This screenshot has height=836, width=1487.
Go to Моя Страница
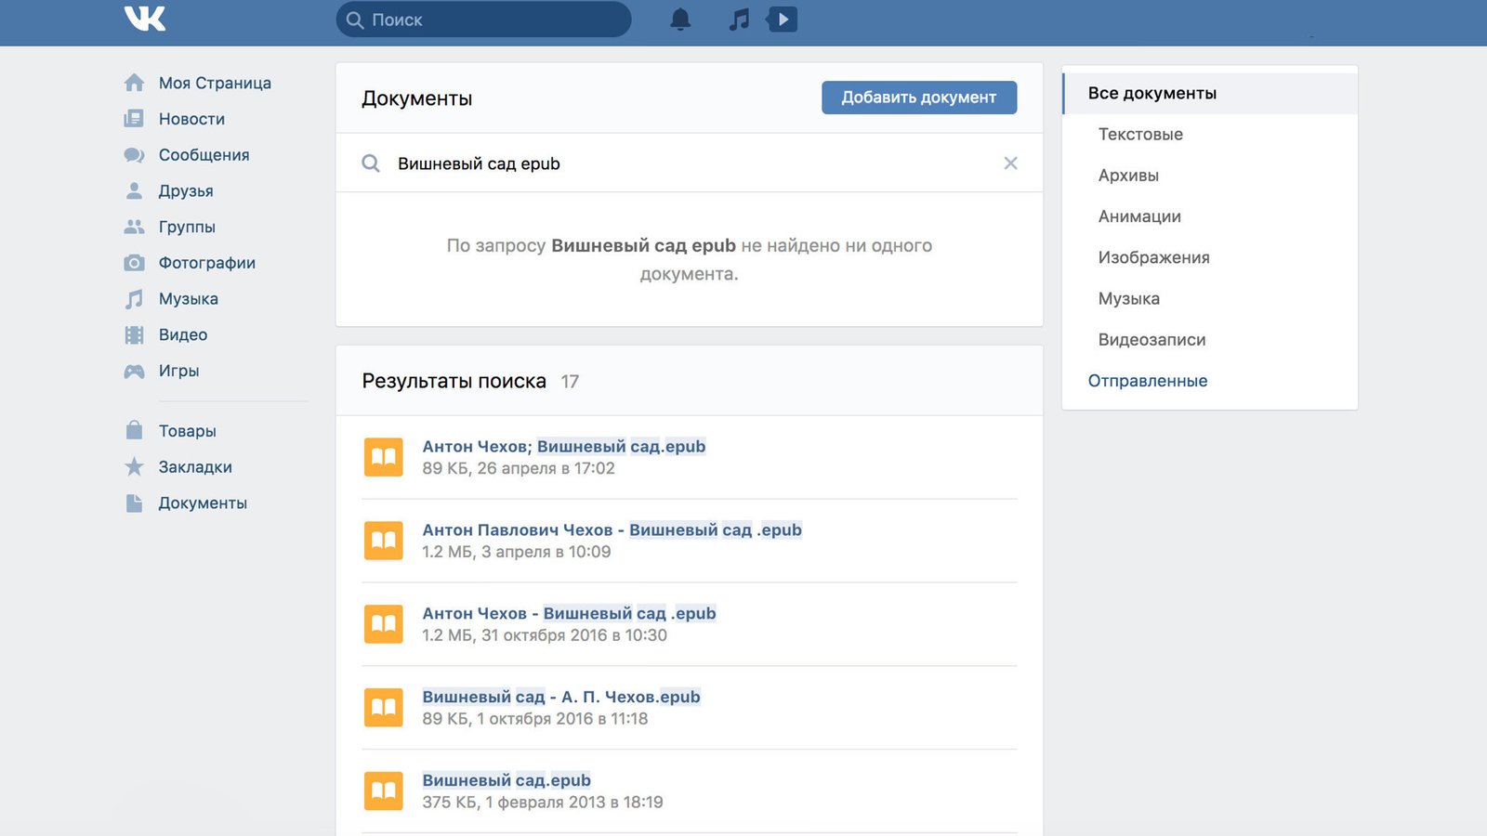pos(215,83)
